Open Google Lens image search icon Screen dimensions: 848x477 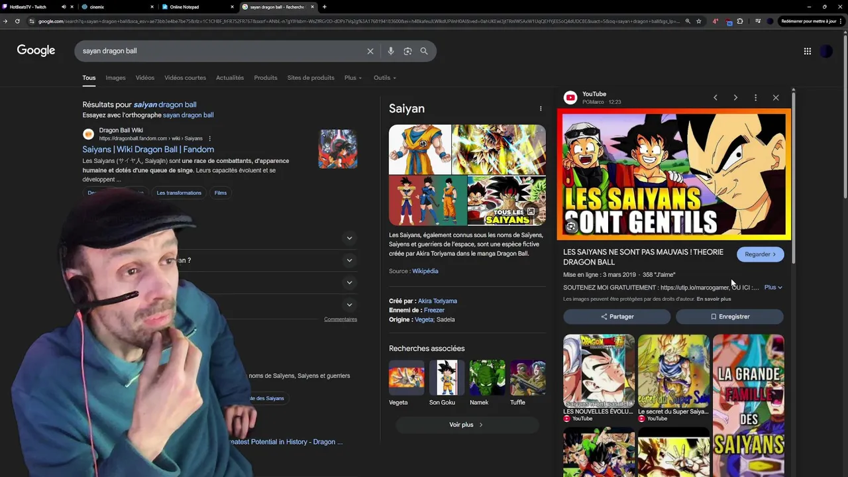(407, 51)
